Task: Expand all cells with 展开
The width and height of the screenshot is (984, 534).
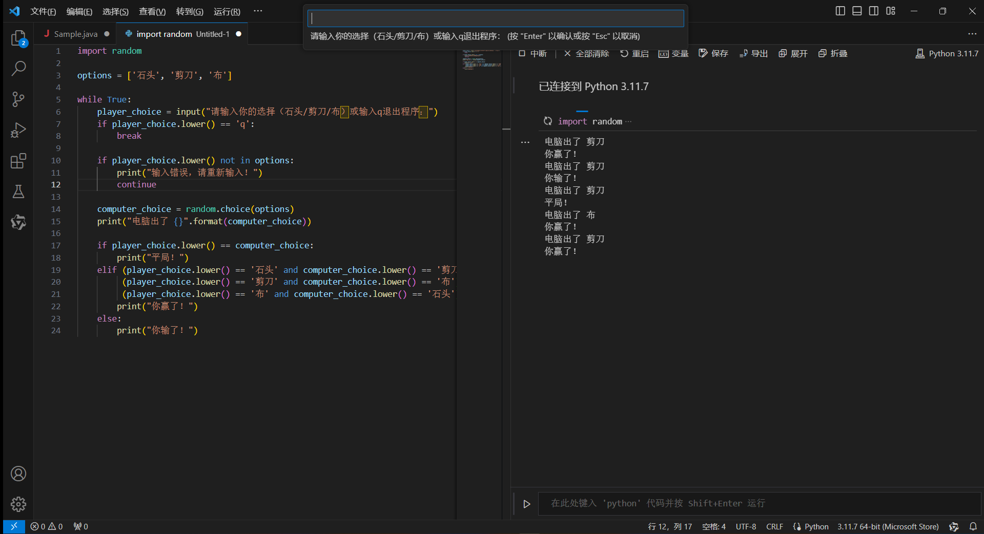Action: click(793, 53)
